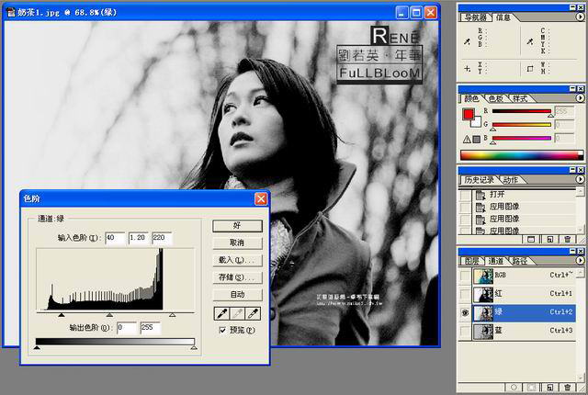Select the white point eyedropper in Levels
The image size is (588, 395).
[x=254, y=313]
